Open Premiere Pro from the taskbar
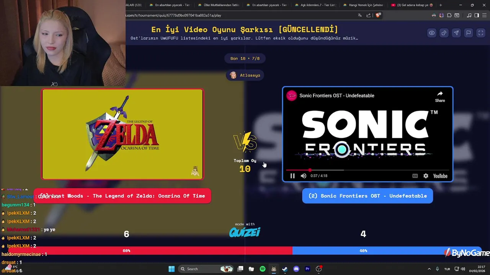Viewport: 490px width, 275px height. coord(307,269)
